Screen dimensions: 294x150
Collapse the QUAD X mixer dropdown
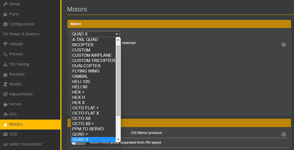tap(95, 34)
